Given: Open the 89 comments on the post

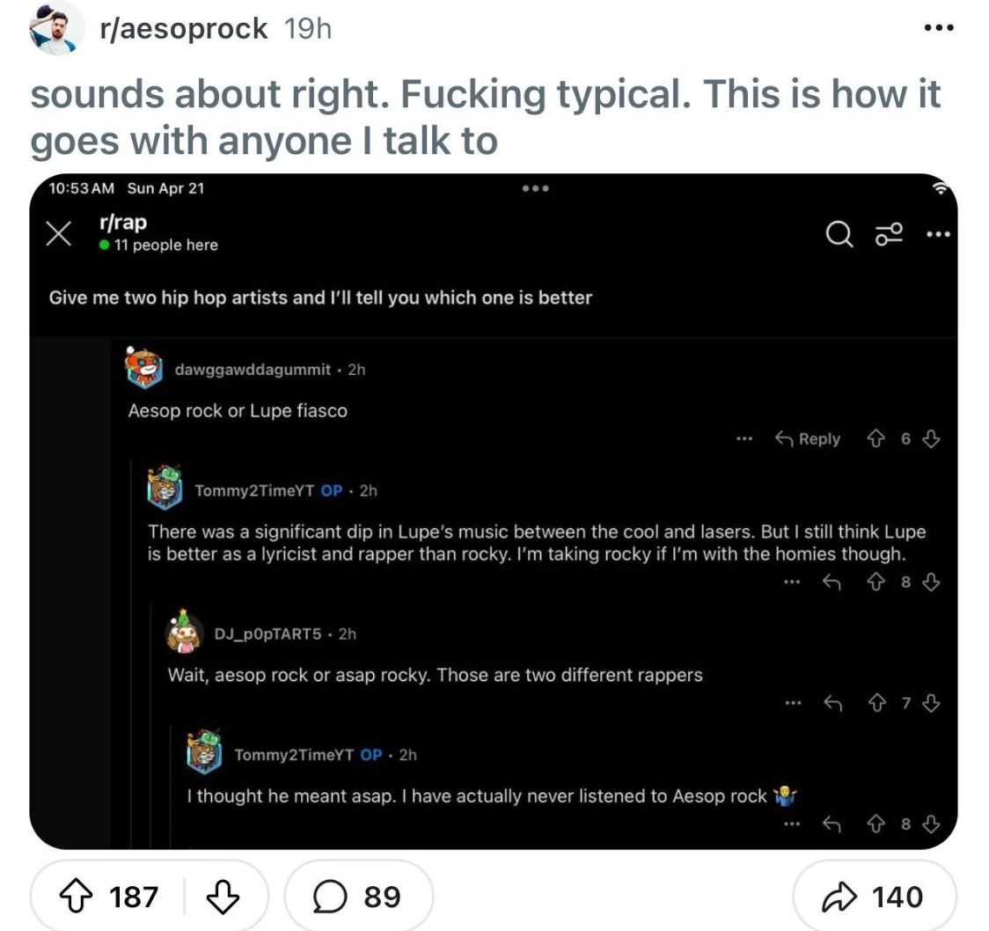Looking at the screenshot, I should click(x=359, y=897).
